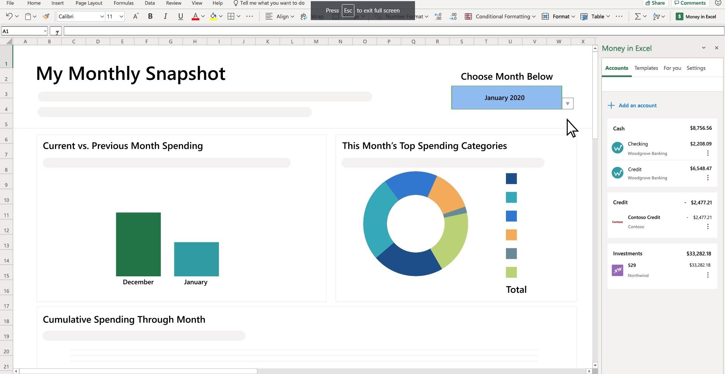Open the font size dropdown
Image resolution: width=725 pixels, height=374 pixels.
click(x=121, y=16)
